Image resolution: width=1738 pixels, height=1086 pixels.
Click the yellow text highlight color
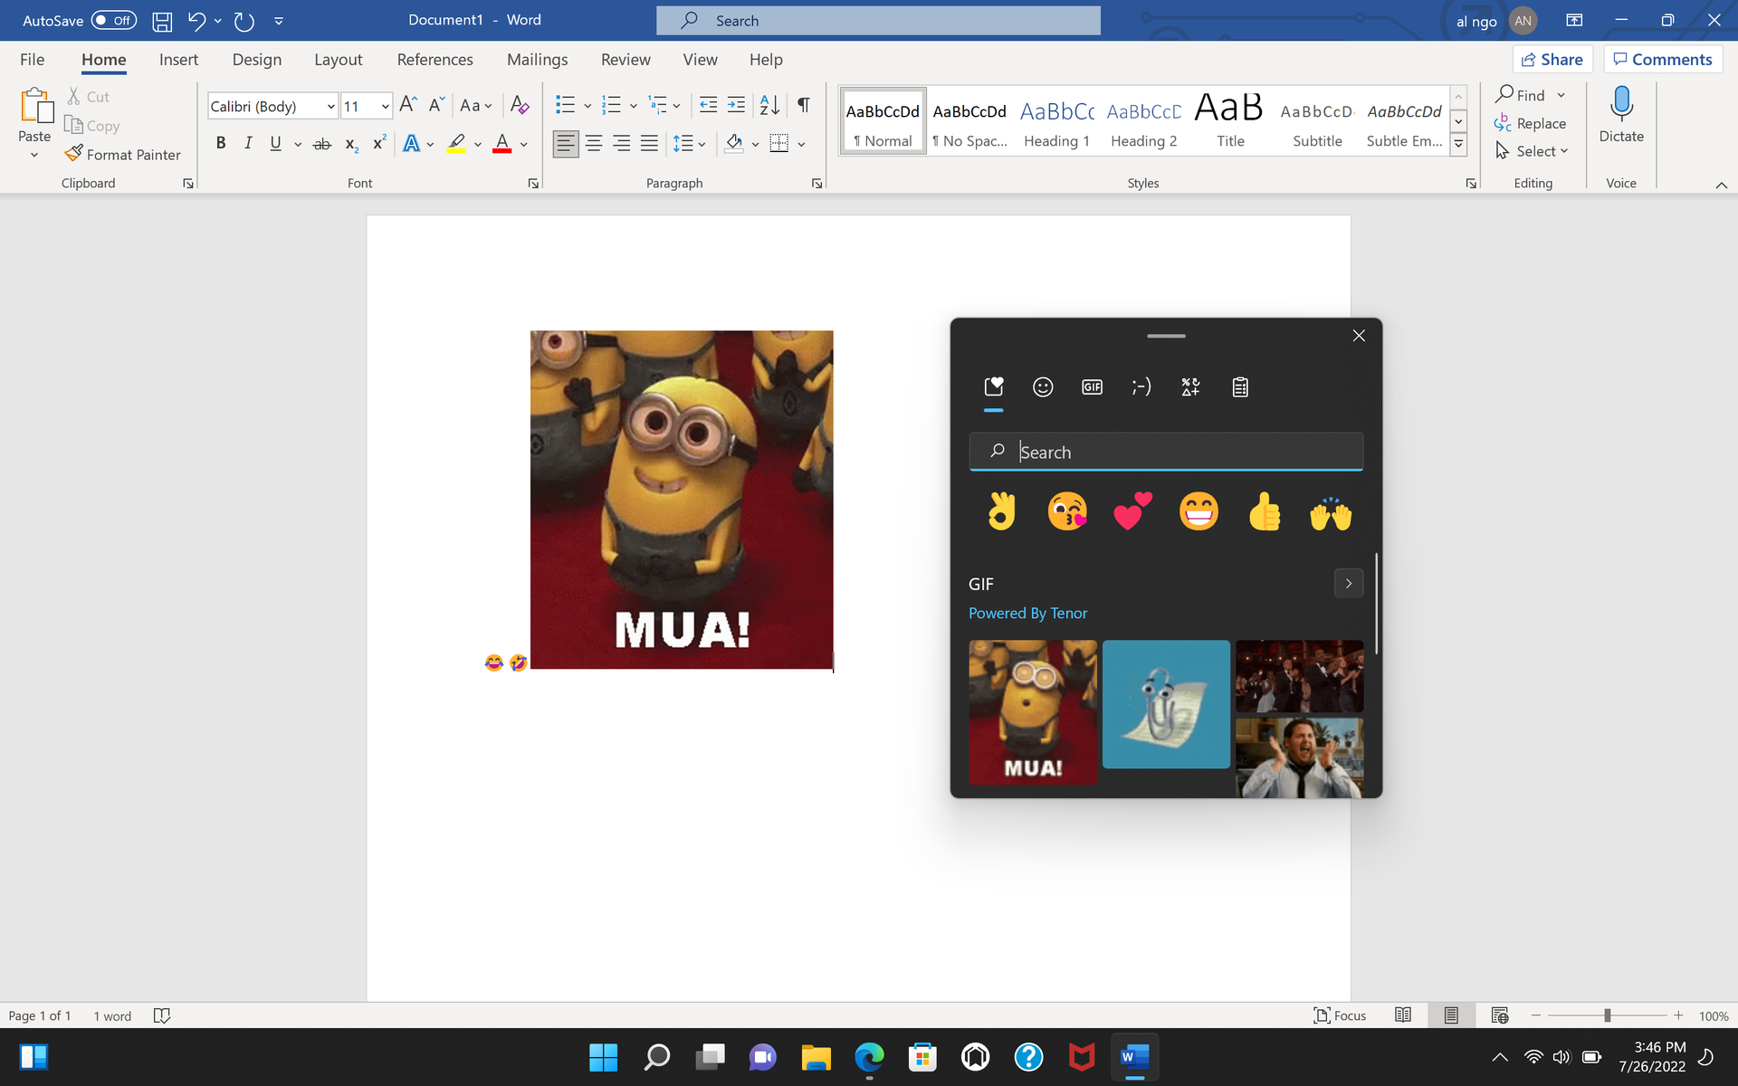tap(456, 143)
